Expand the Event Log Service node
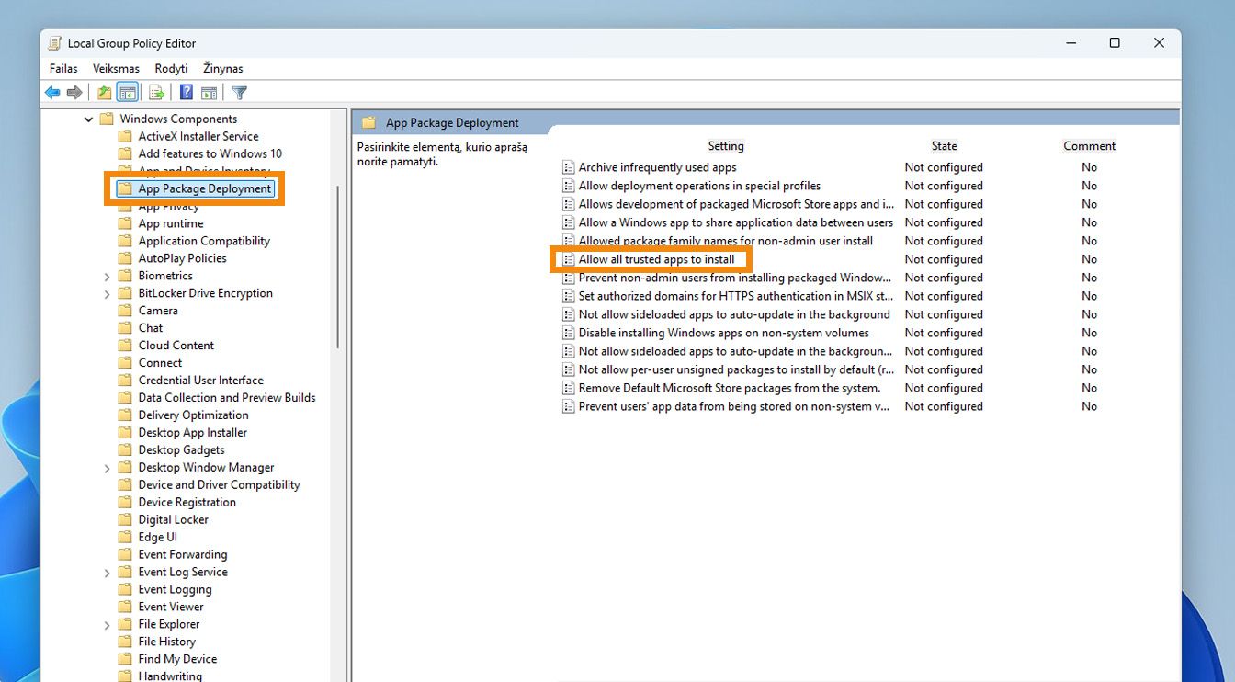This screenshot has height=682, width=1235. [x=107, y=574]
